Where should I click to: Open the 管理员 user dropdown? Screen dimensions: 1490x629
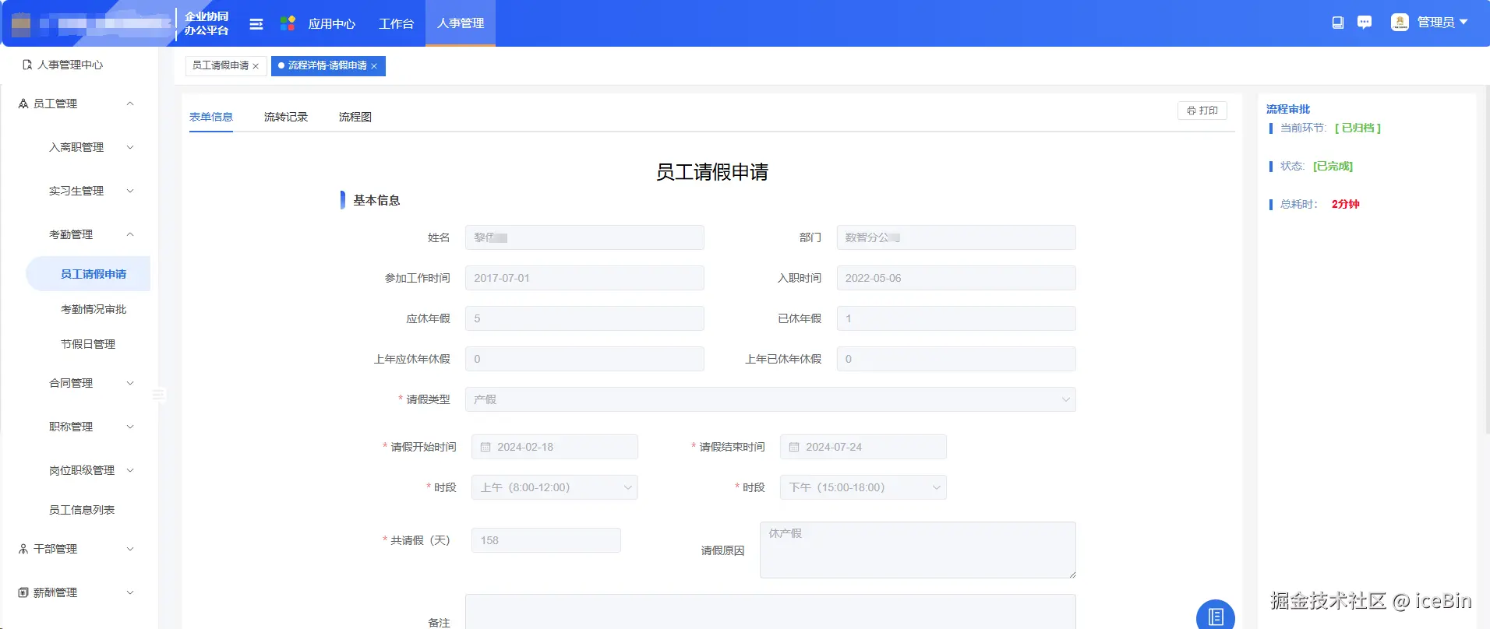[x=1442, y=23]
